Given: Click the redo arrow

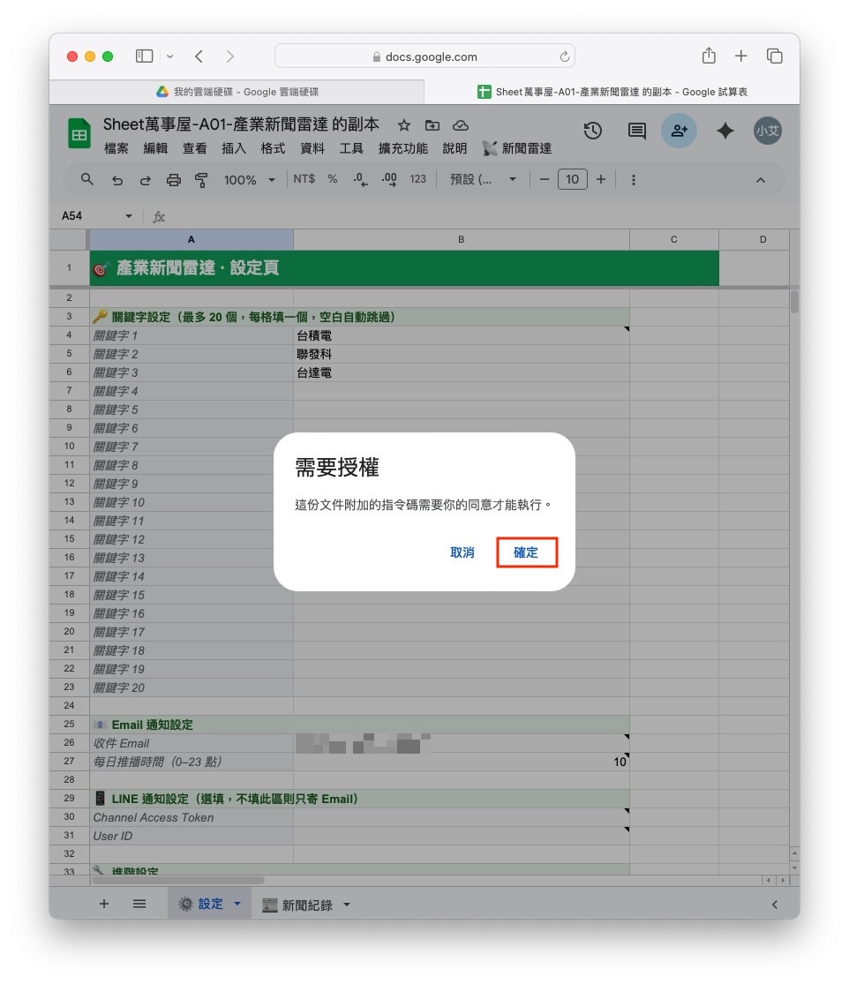Looking at the screenshot, I should pyautogui.click(x=146, y=180).
